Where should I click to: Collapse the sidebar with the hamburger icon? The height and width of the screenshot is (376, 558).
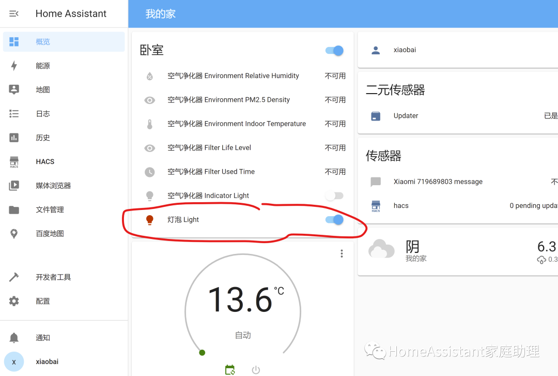(x=13, y=13)
